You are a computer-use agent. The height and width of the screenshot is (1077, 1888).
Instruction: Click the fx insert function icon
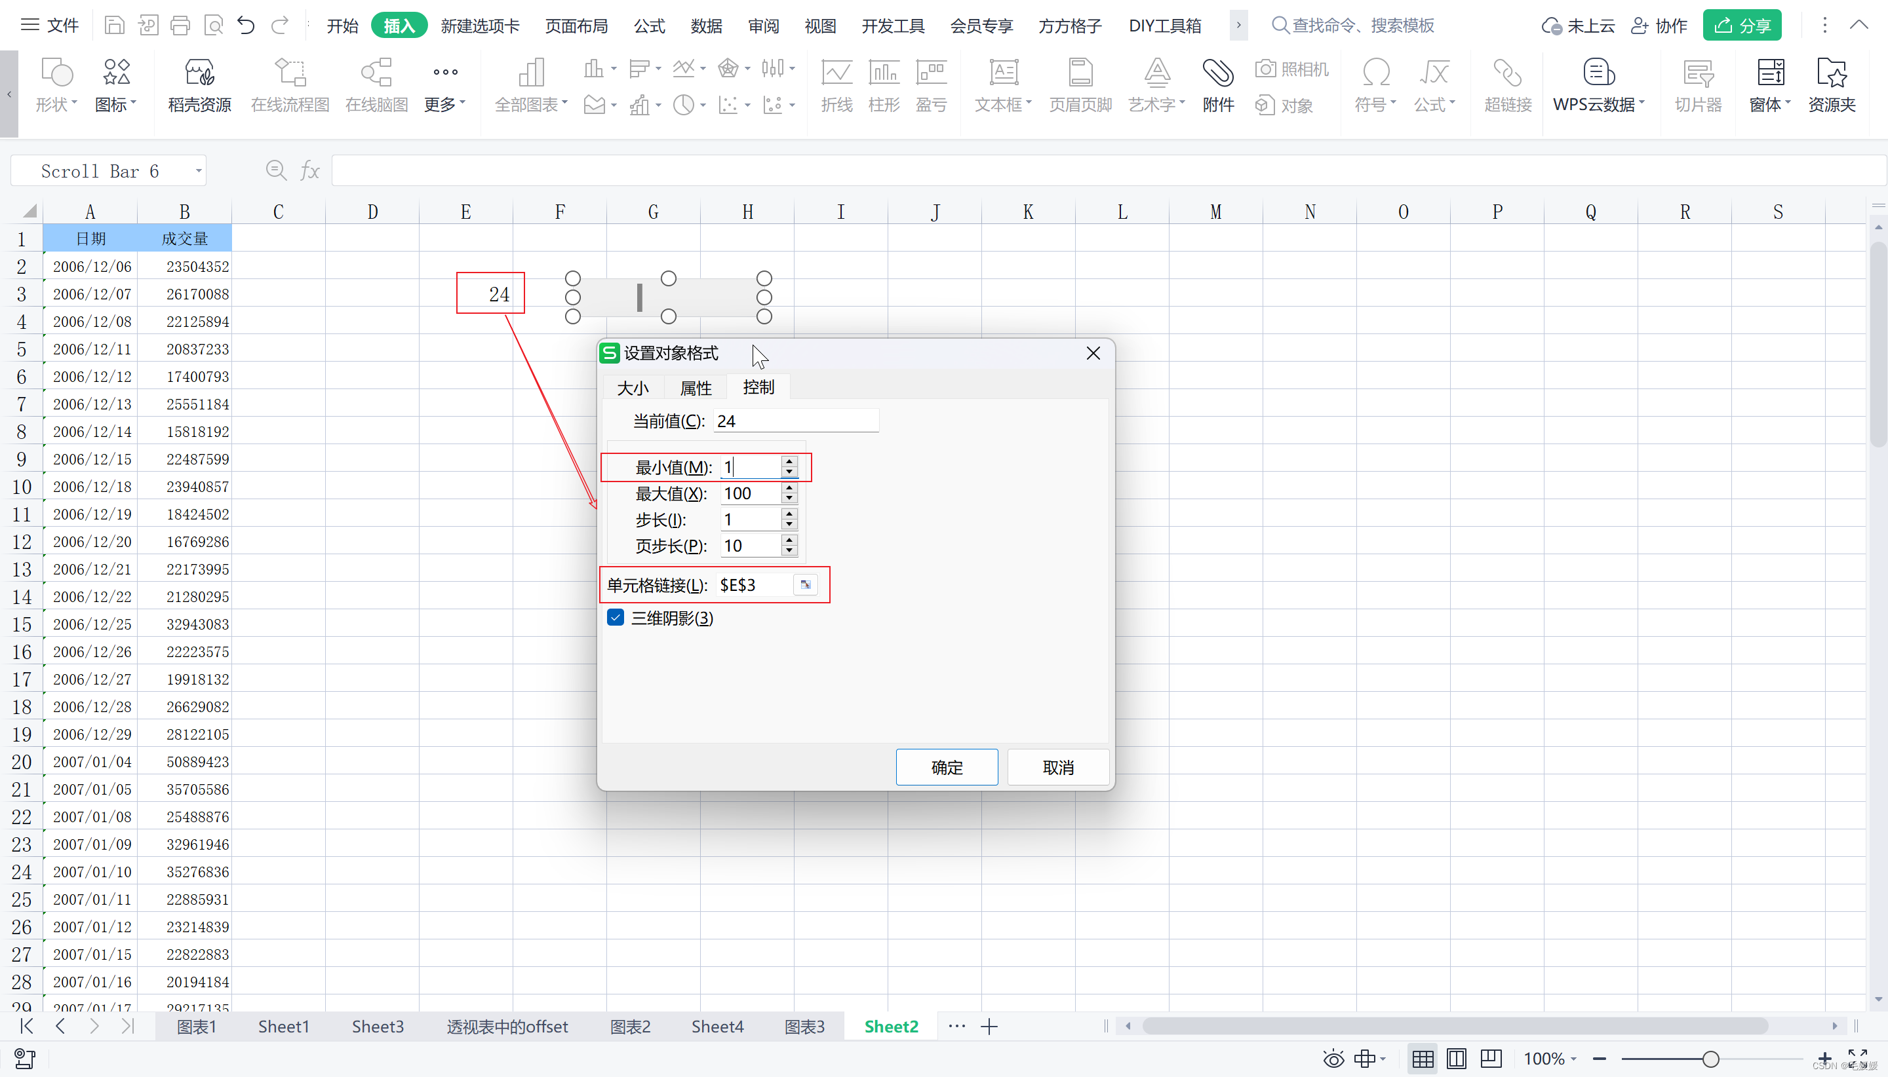pos(310,171)
